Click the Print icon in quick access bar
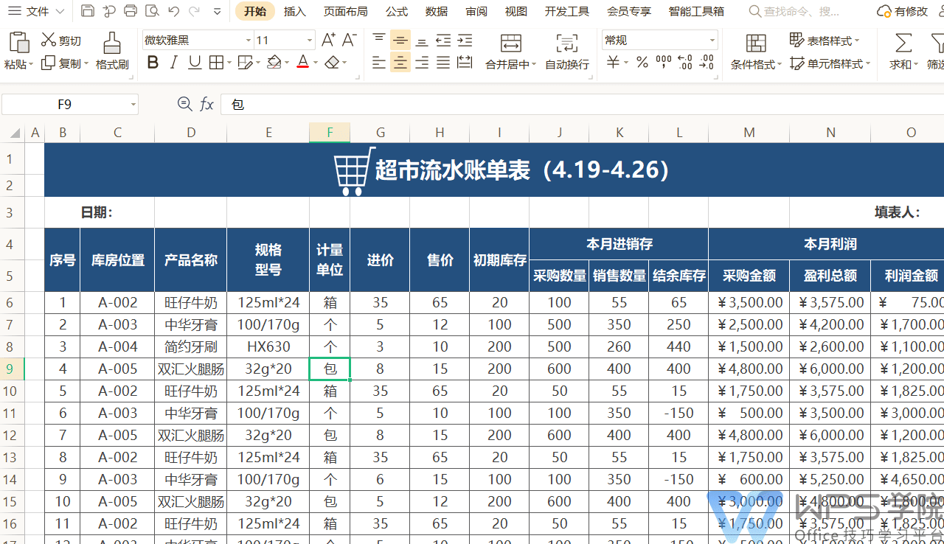944x544 pixels. click(131, 11)
